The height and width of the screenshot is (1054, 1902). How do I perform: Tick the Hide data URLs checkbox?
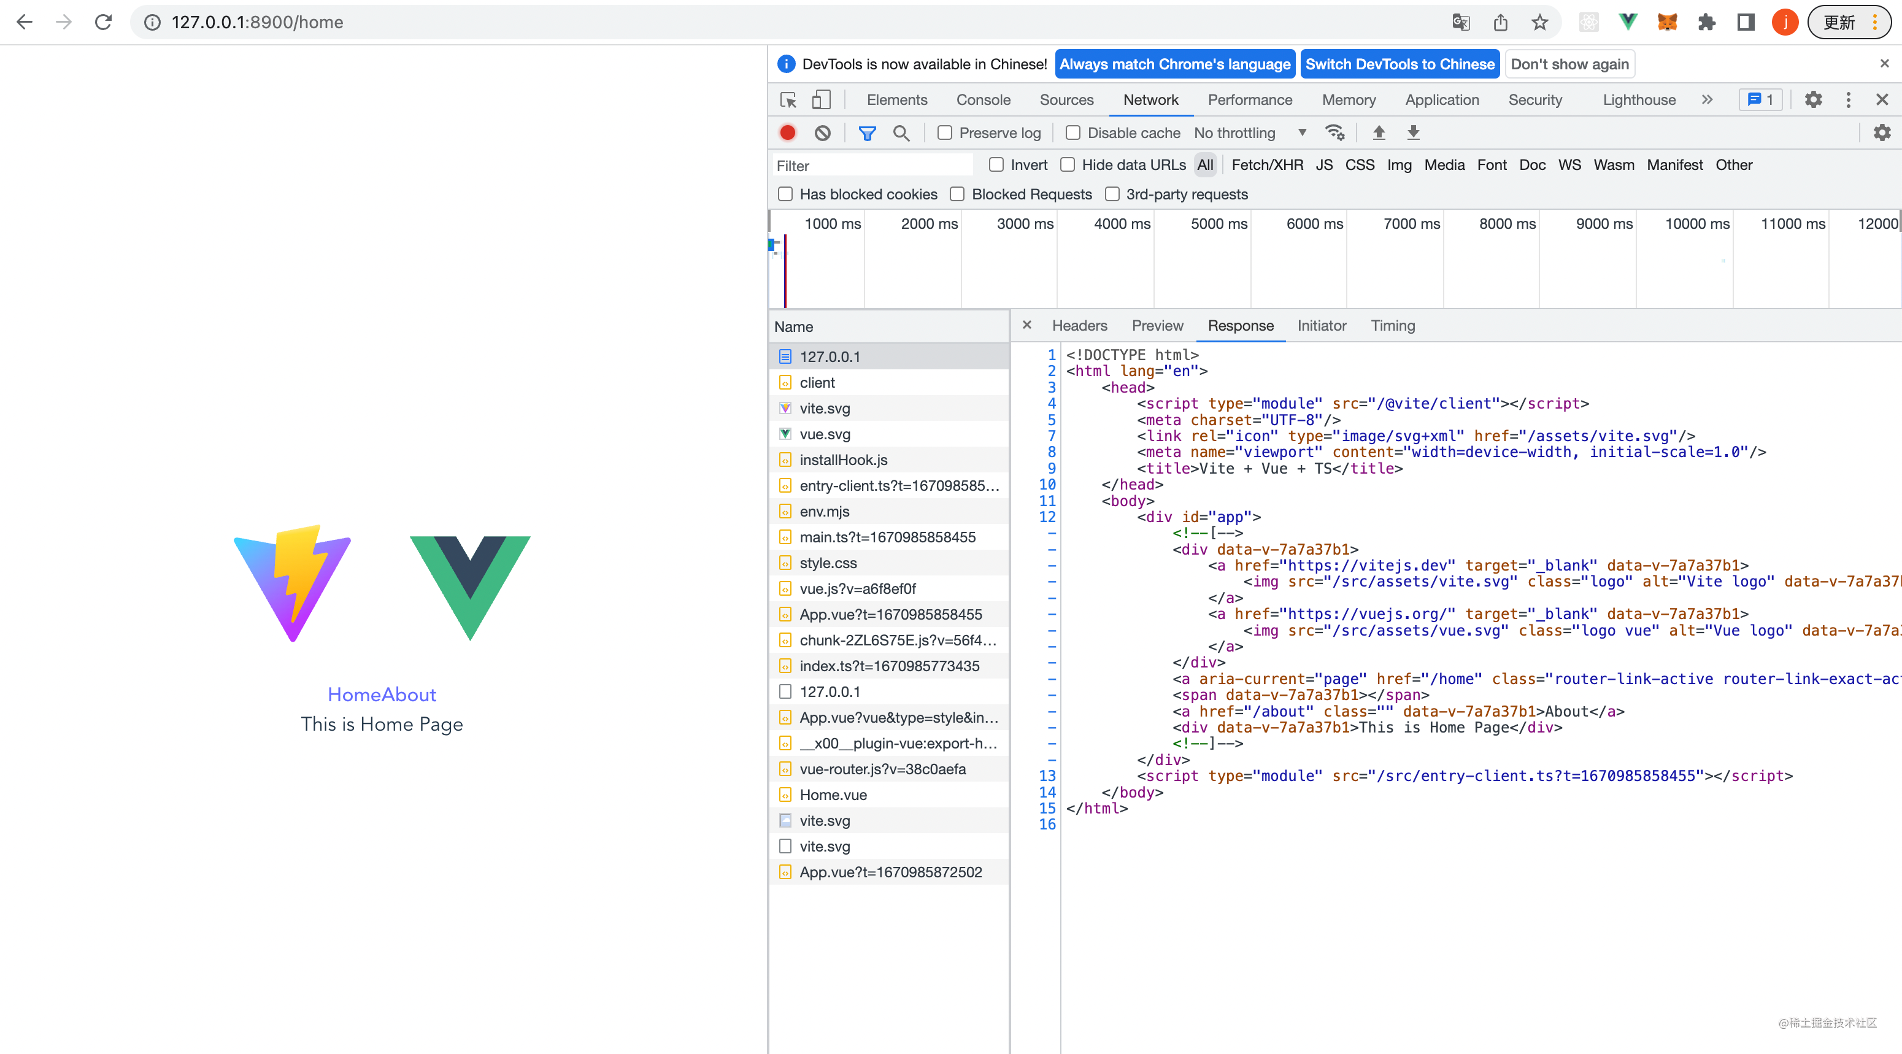1068,164
